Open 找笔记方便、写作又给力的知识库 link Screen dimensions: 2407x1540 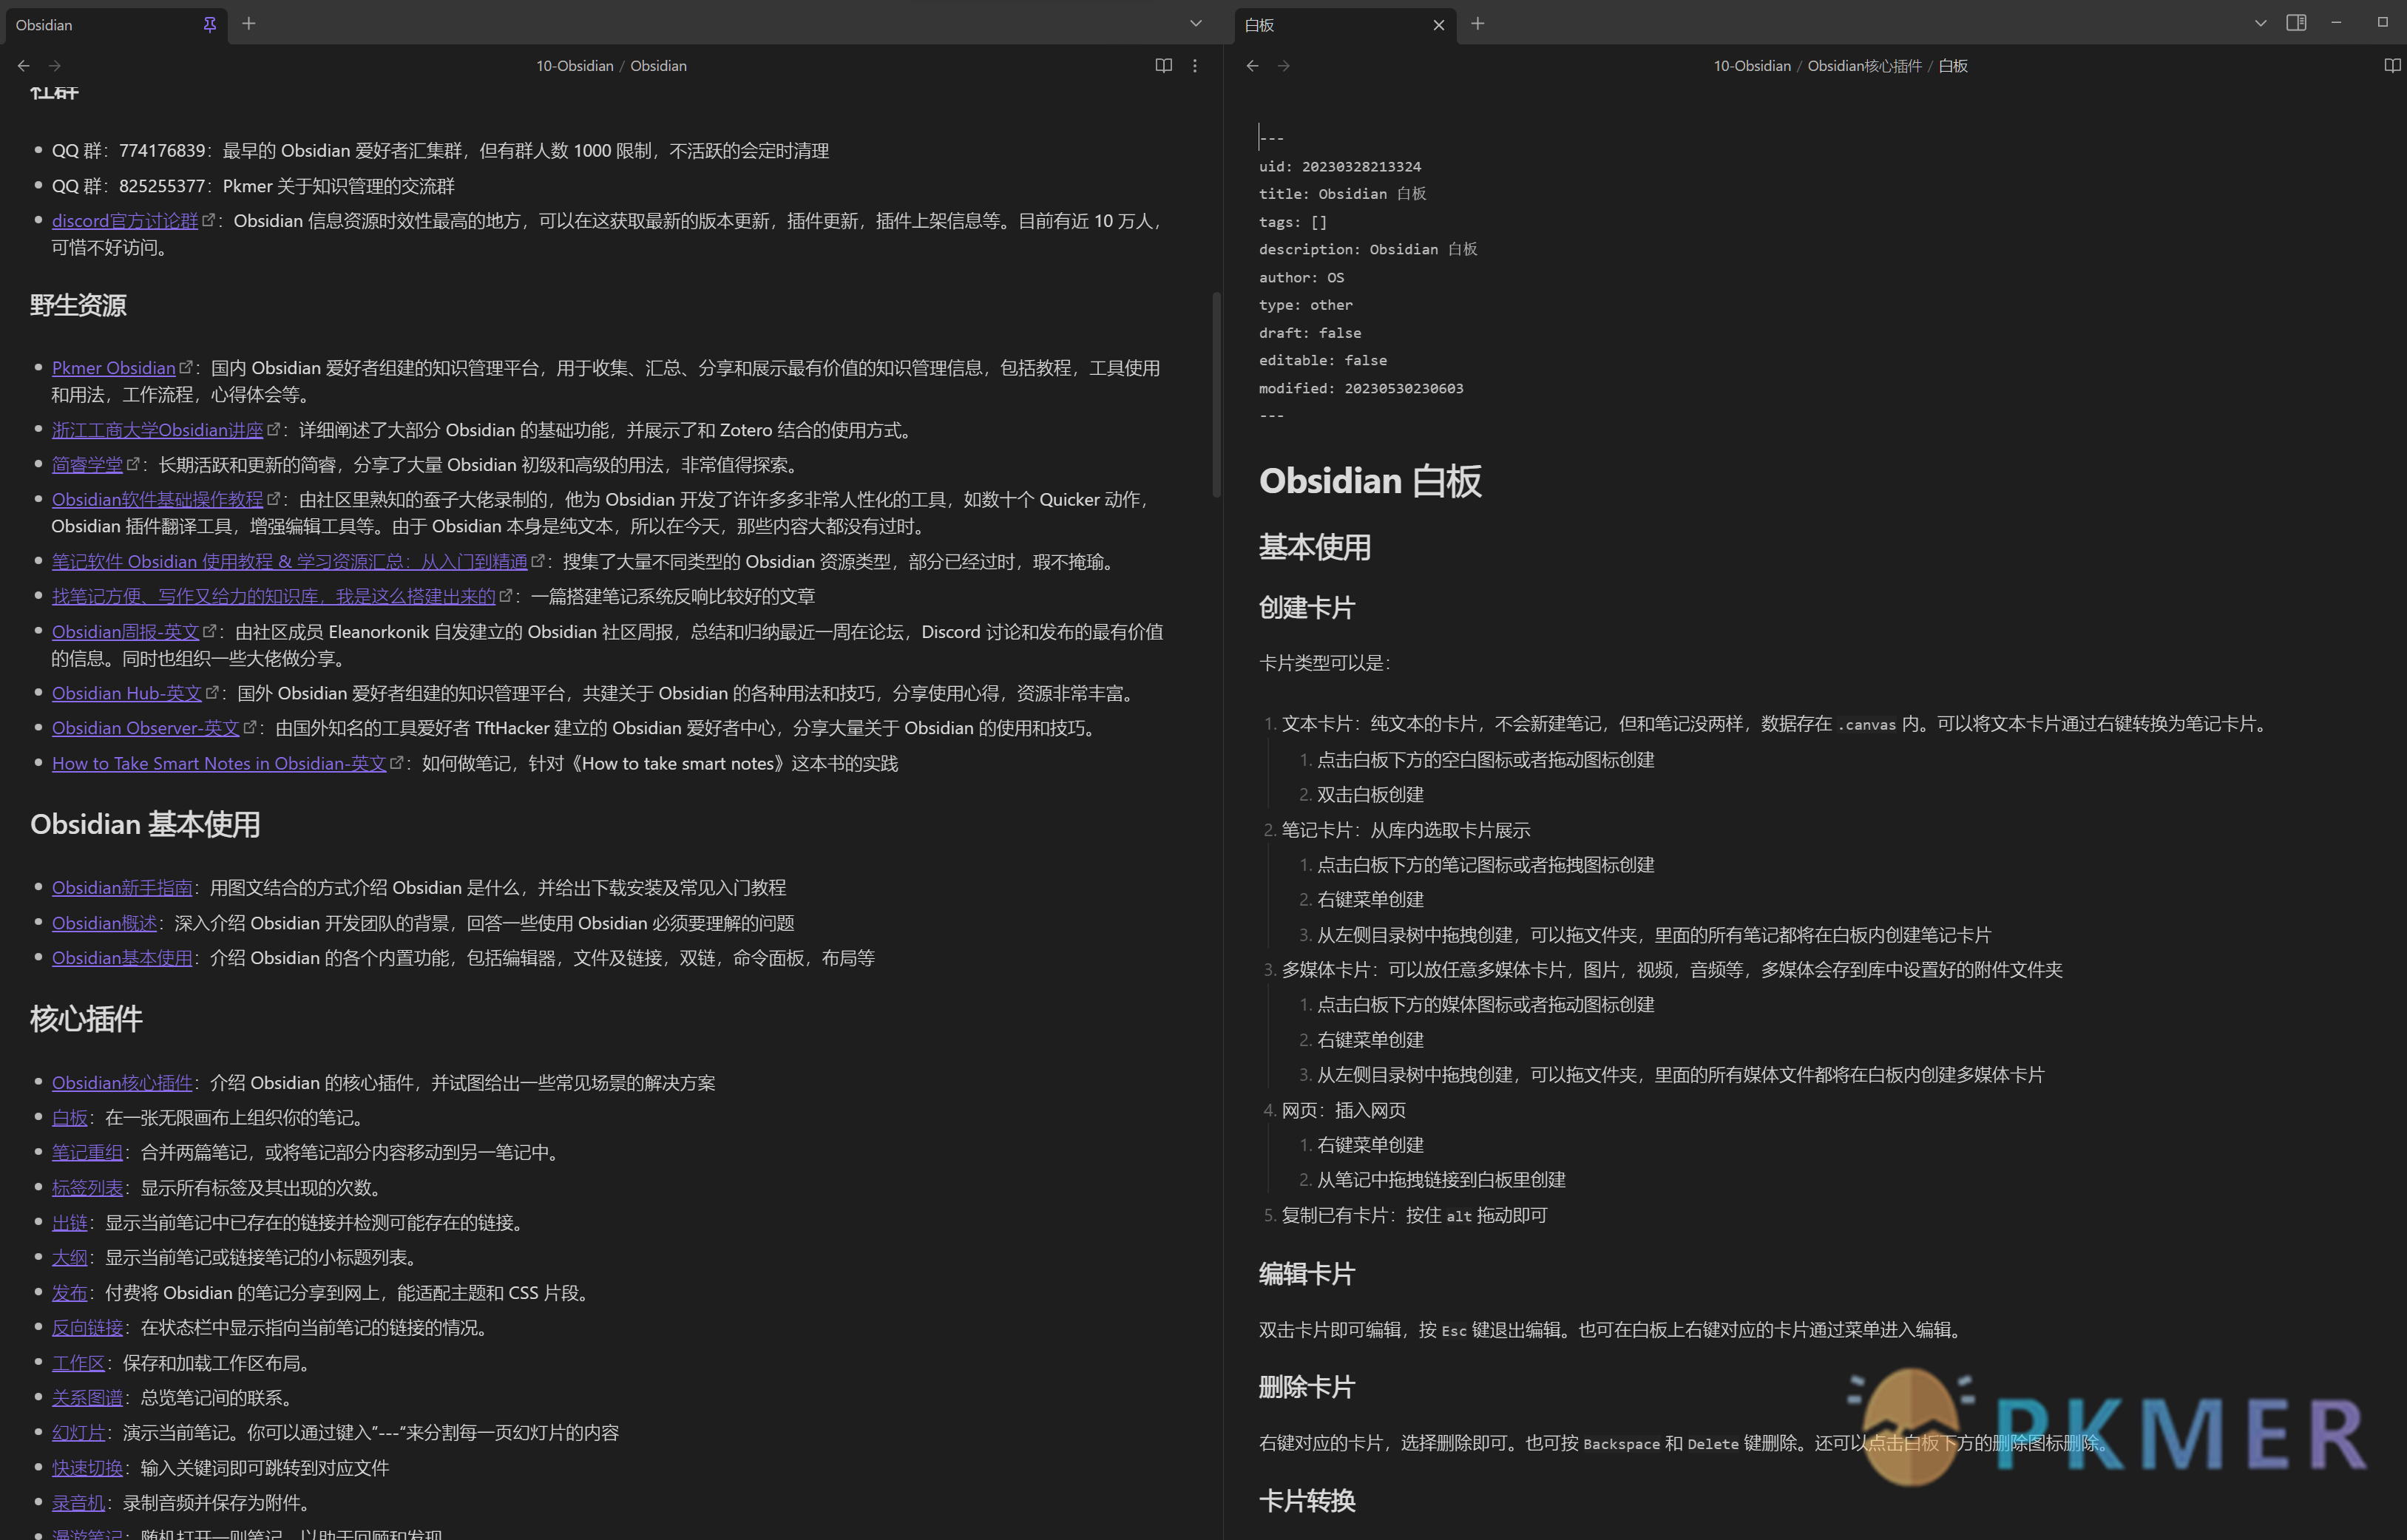(x=274, y=596)
